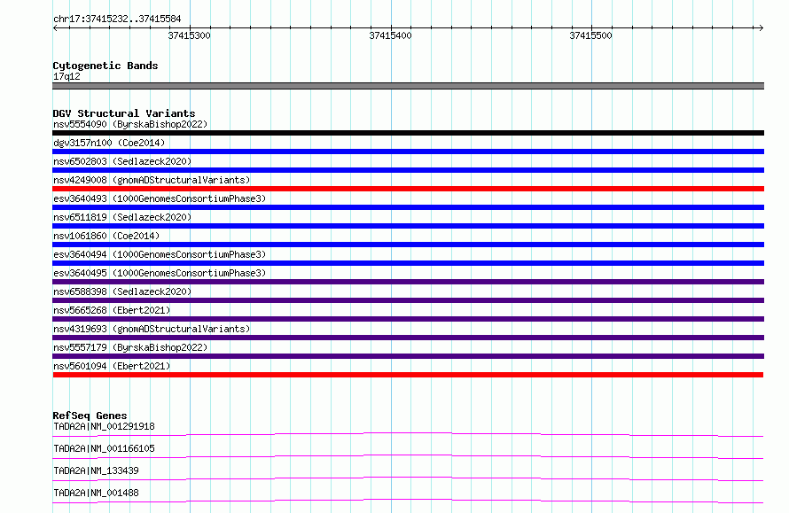Click the purple bar for nsv5665268
The image size is (789, 513).
point(408,319)
